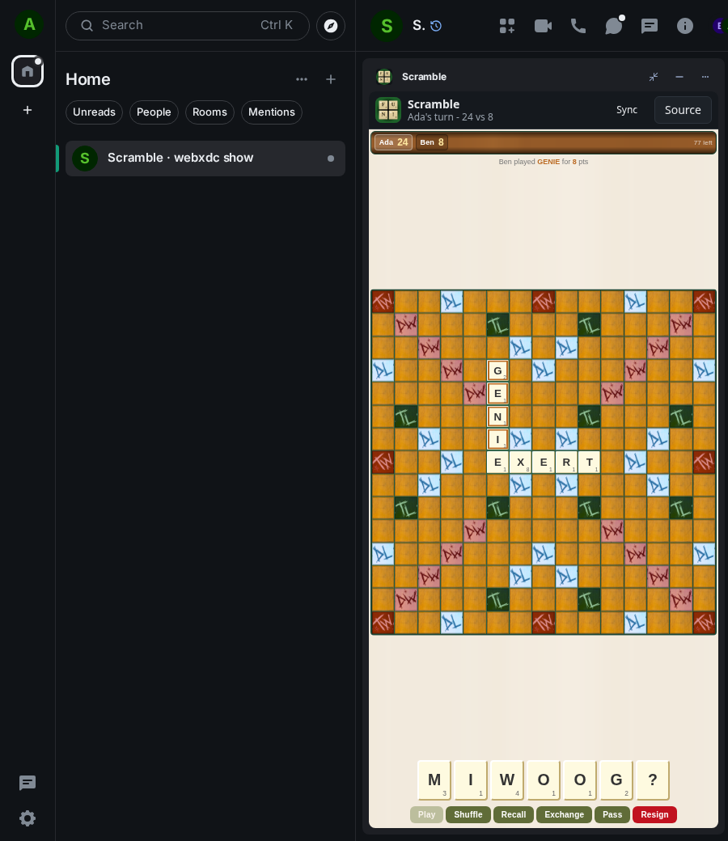Image resolution: width=728 pixels, height=841 pixels.
Task: Click the Search field
Action: pyautogui.click(x=187, y=26)
